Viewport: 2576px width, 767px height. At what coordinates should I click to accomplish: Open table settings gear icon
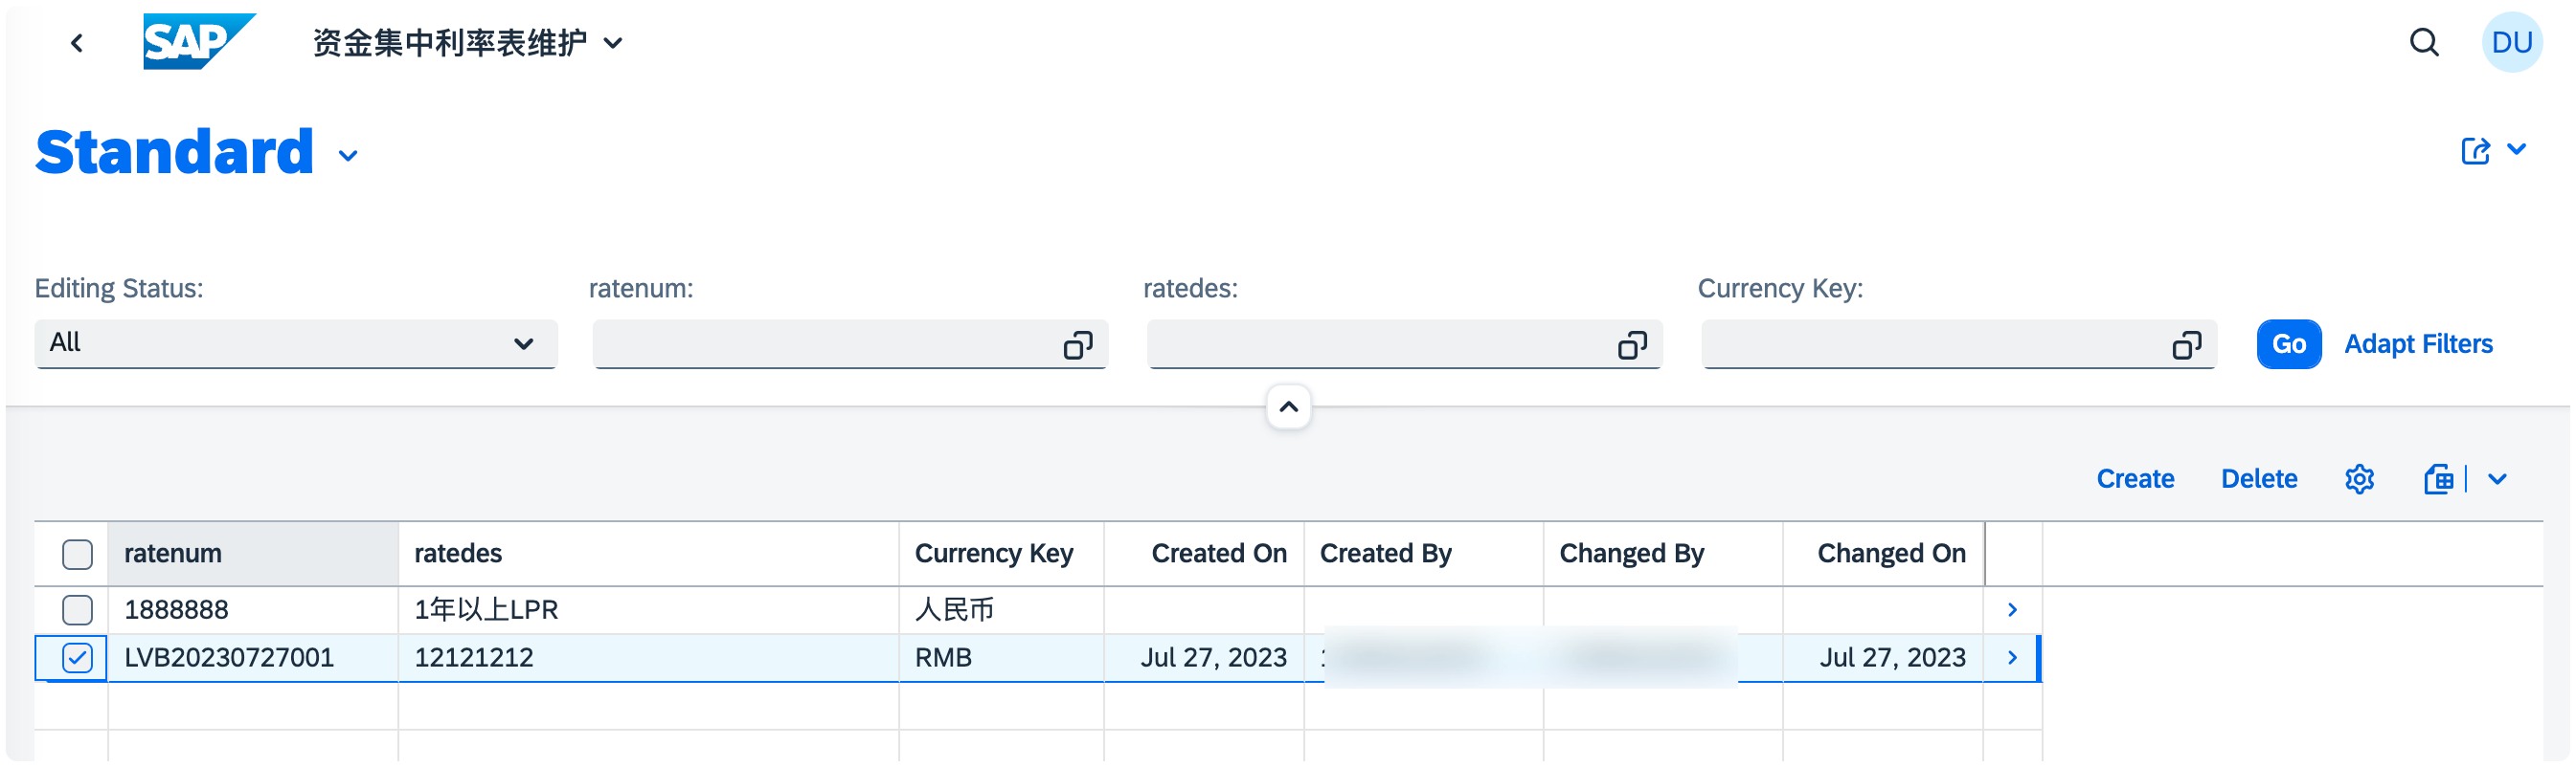tap(2359, 479)
